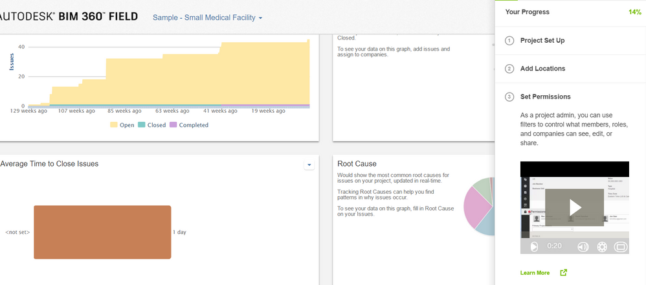Toggle the video volume speaker icon
646x285 pixels.
[x=583, y=247]
